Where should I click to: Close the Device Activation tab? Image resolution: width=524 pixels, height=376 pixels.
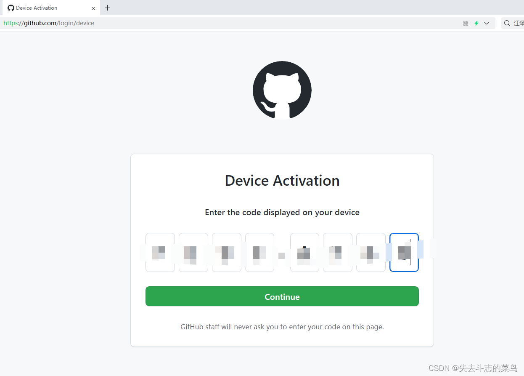(x=93, y=8)
